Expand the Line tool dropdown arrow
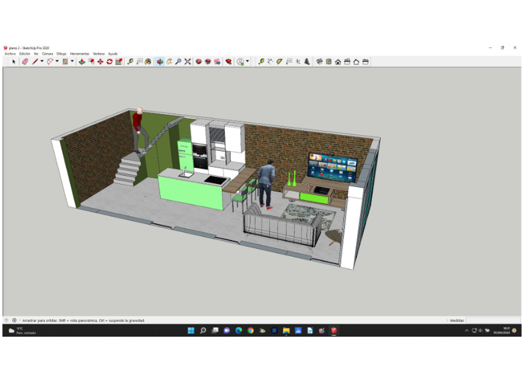The image size is (524, 371). point(42,61)
